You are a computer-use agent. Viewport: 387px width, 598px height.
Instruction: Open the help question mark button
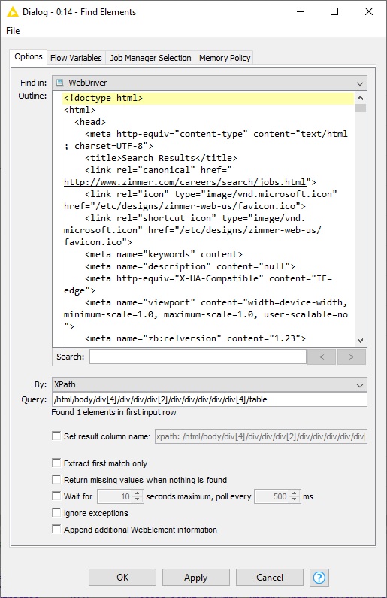click(x=319, y=578)
